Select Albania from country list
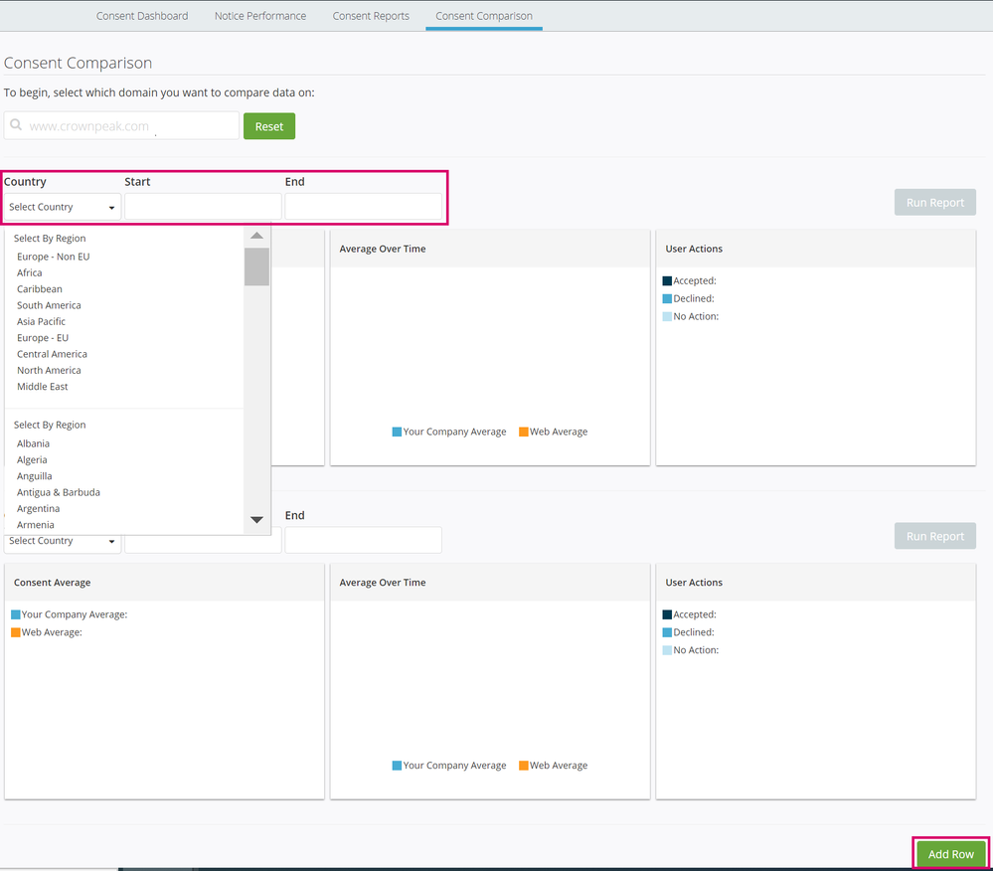The width and height of the screenshot is (993, 871). coord(33,443)
